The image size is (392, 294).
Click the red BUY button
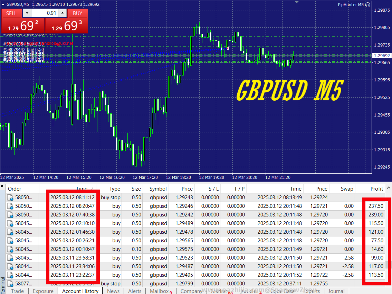pos(77,13)
